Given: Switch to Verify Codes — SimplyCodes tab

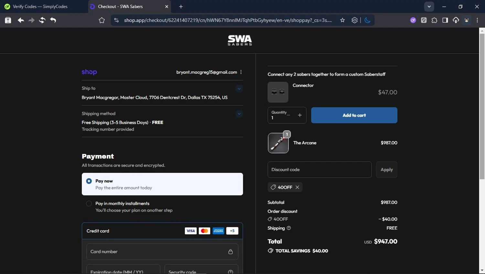Looking at the screenshot, I should click(x=40, y=6).
